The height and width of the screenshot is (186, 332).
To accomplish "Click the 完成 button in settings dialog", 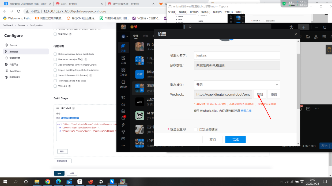I will coord(235,139).
